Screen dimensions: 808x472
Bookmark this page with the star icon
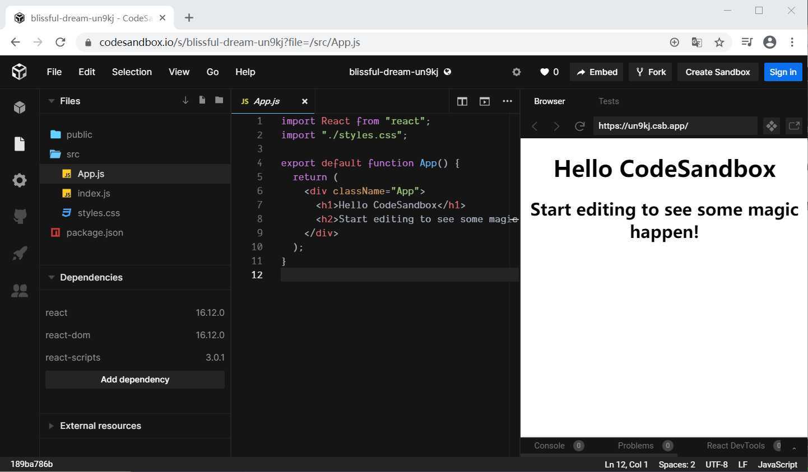click(x=719, y=42)
